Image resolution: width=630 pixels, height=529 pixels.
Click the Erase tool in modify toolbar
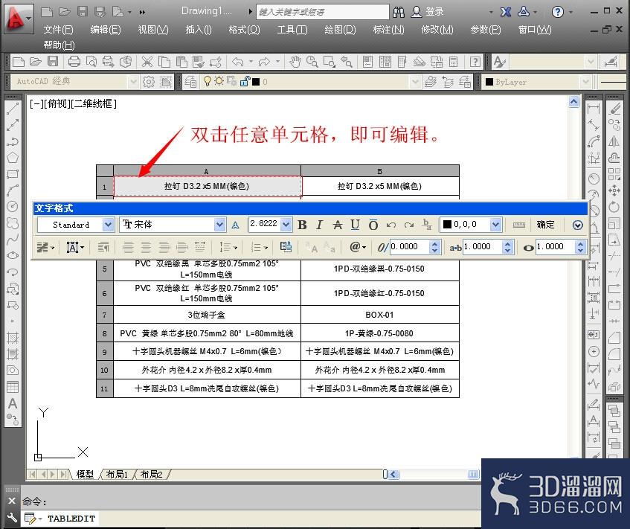tap(614, 108)
